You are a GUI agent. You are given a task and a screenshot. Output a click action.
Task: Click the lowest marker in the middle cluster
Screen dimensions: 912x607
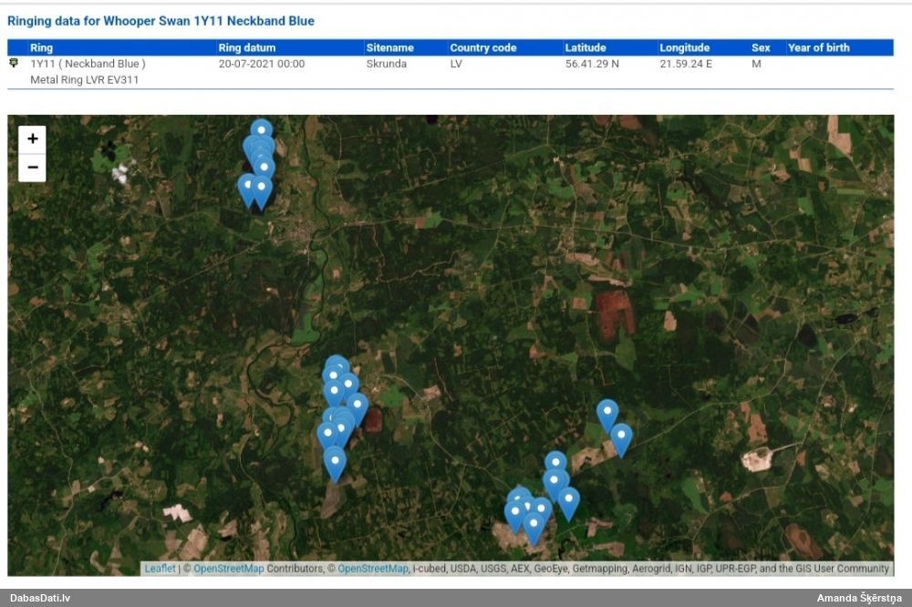335,461
